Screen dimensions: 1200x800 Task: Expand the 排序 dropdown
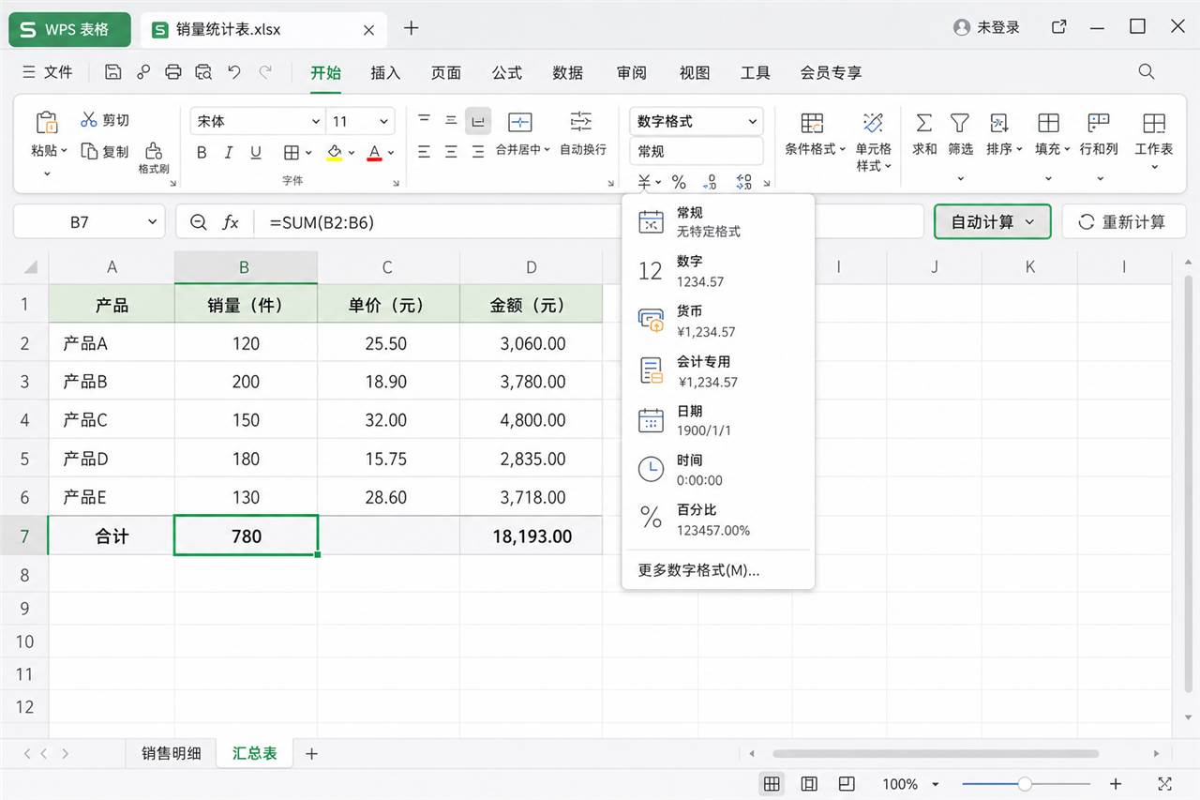1019,149
